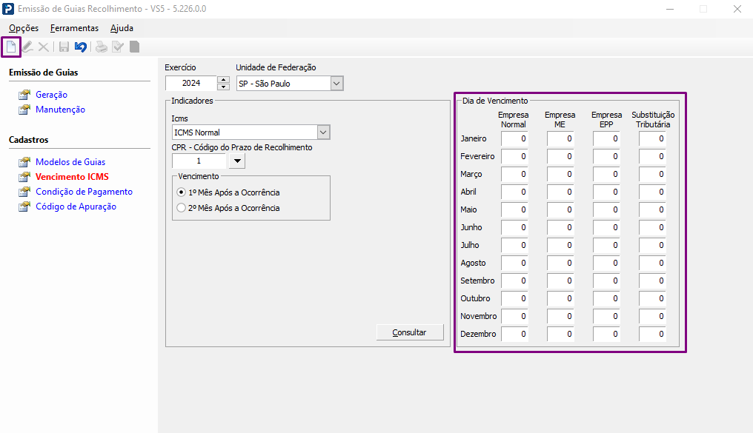Click the Indicadores group label
Image resolution: width=753 pixels, height=433 pixels.
click(x=192, y=101)
